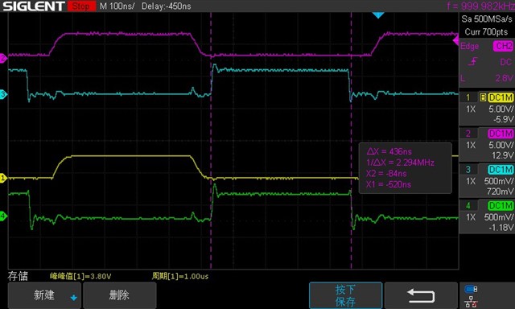Click the X2 = -84ns cursor value
Image resolution: width=515 pixels, height=309 pixels.
point(386,173)
